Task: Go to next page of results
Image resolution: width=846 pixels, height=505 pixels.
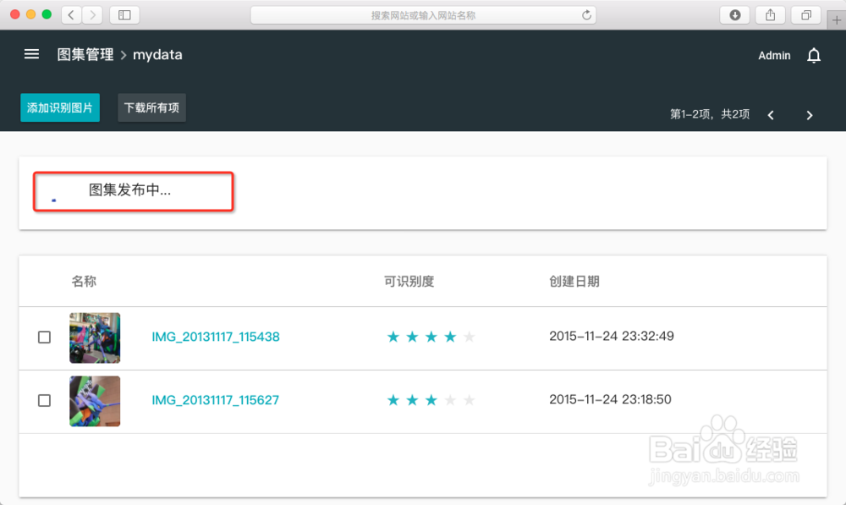Action: click(810, 115)
